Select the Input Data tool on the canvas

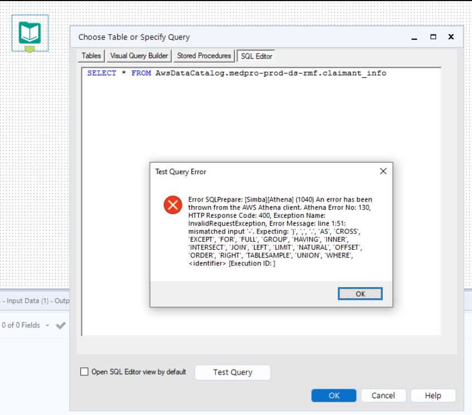[x=30, y=34]
